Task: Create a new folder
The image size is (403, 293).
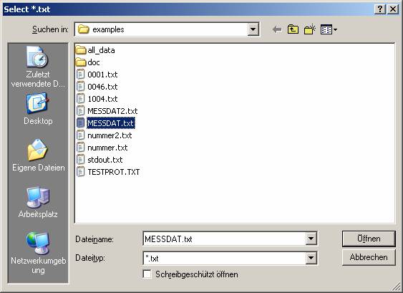Action: coord(310,29)
